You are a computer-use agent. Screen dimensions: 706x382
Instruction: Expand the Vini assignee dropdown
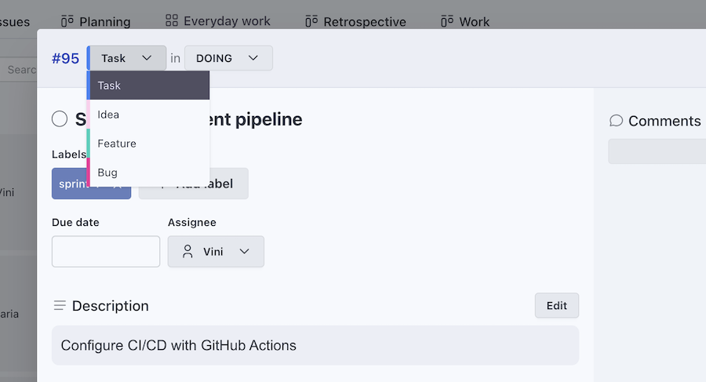[x=216, y=252]
